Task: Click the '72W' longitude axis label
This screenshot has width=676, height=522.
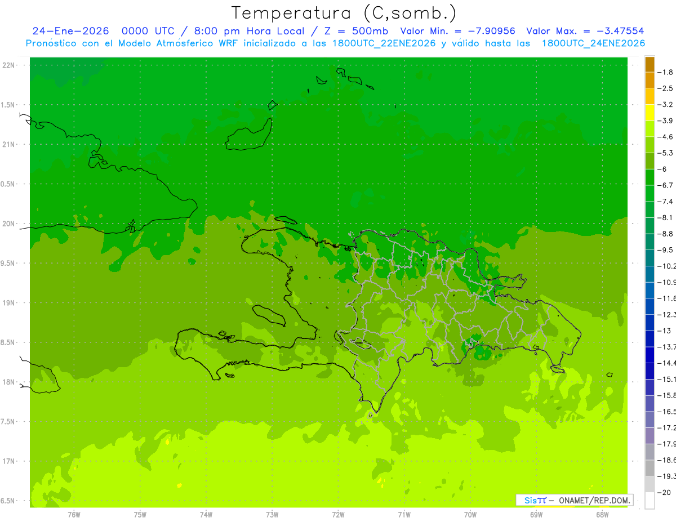Action: 338,514
